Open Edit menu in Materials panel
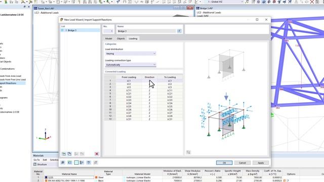 tap(45, 160)
